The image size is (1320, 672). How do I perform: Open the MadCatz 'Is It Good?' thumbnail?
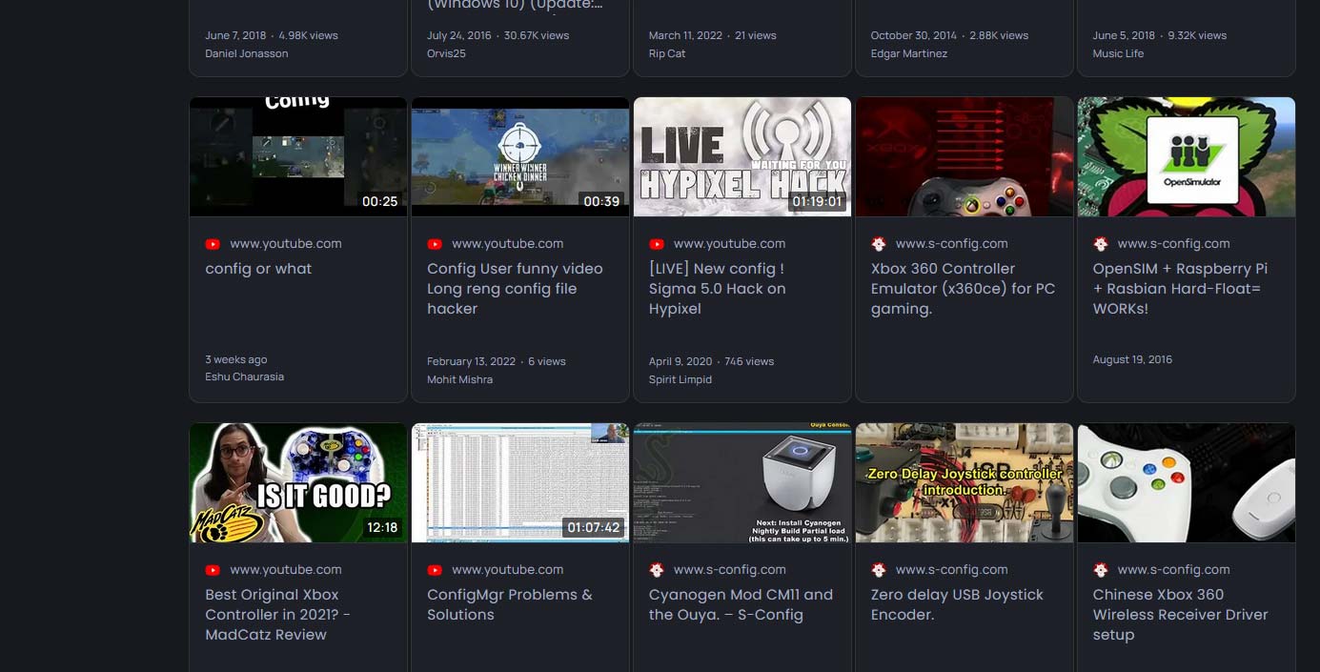tap(298, 482)
